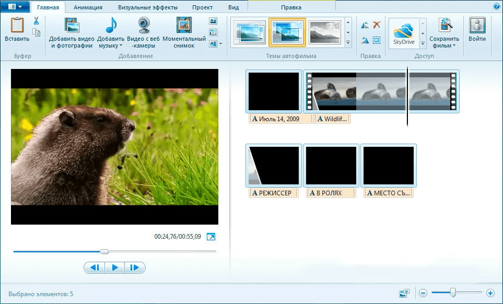Switch preview to full screen
Image resolution: width=503 pixels, height=304 pixels.
click(211, 237)
